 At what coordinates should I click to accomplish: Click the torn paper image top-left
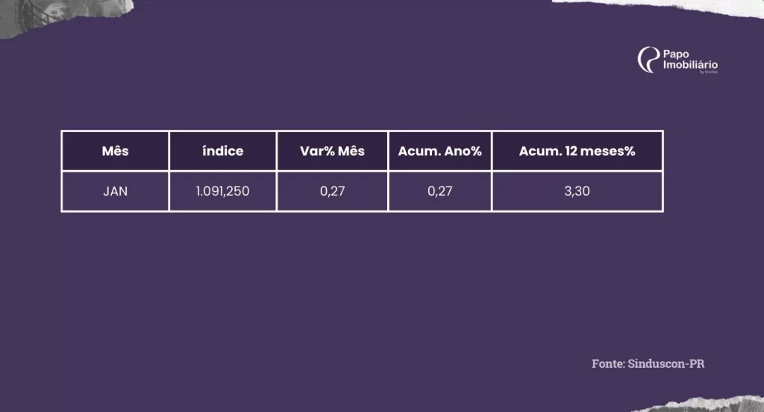click(63, 15)
